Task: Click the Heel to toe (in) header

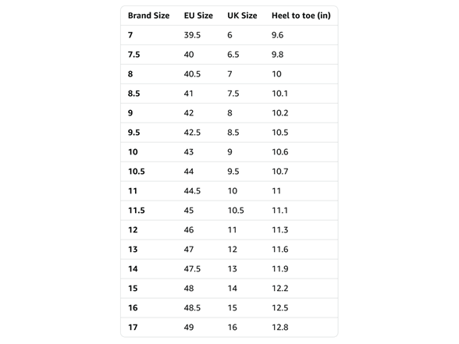Action: pyautogui.click(x=301, y=16)
